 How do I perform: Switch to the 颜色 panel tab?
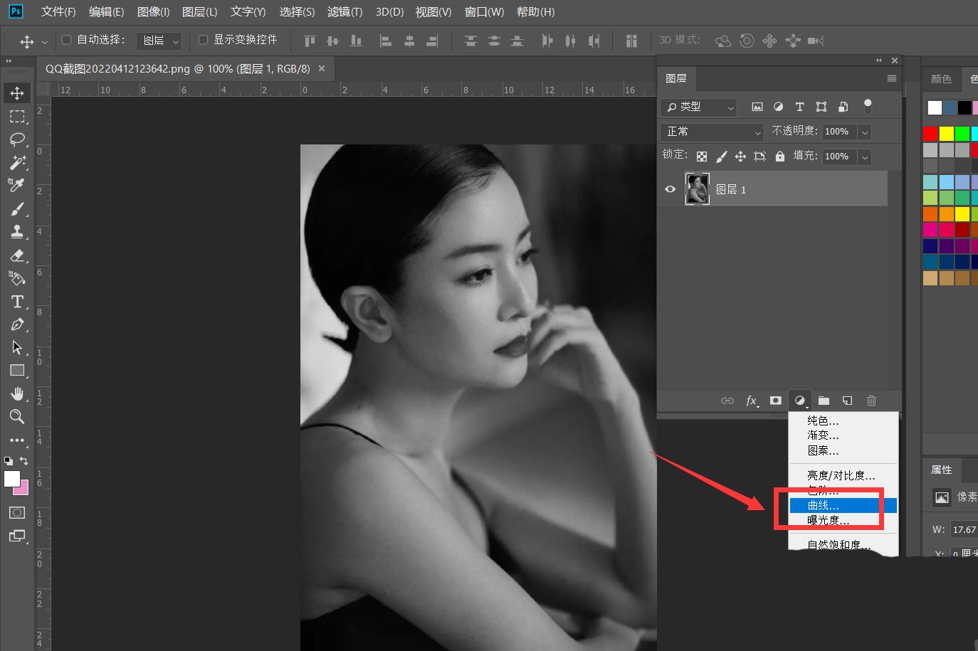coord(941,79)
